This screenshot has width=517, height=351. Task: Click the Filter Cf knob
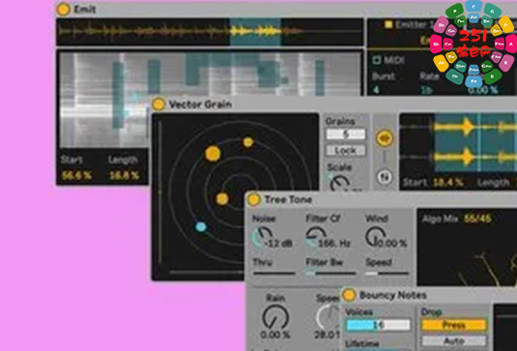point(315,237)
